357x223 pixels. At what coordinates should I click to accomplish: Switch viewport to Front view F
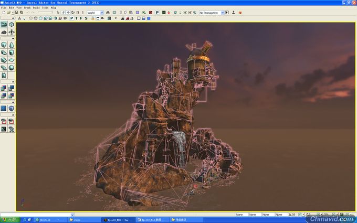[x=81, y=18]
